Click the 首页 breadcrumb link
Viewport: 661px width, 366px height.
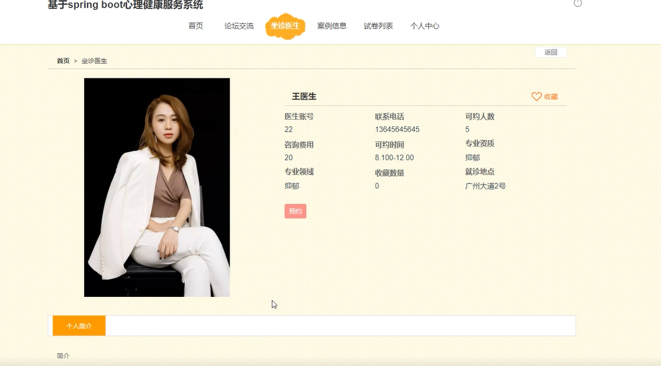click(63, 61)
